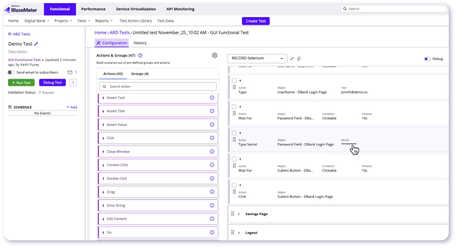
Task: Open the info icon on the Click action
Action: (212, 138)
